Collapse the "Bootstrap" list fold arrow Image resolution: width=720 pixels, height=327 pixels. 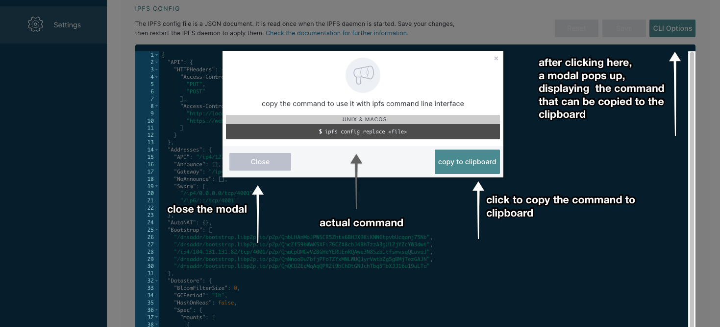click(x=155, y=230)
